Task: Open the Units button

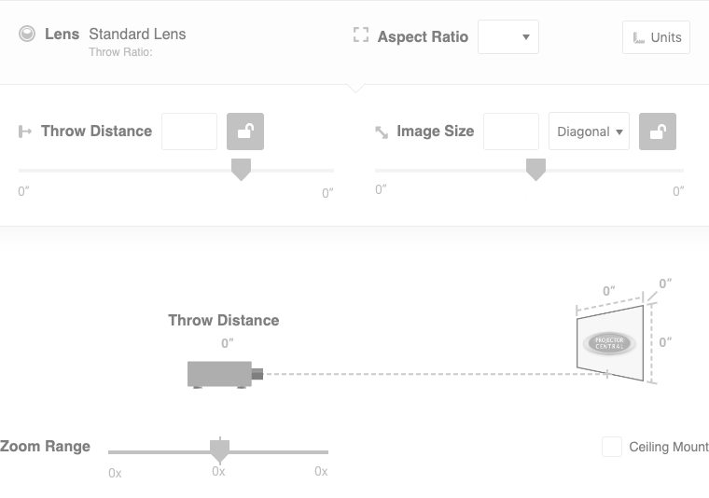Action: [656, 37]
